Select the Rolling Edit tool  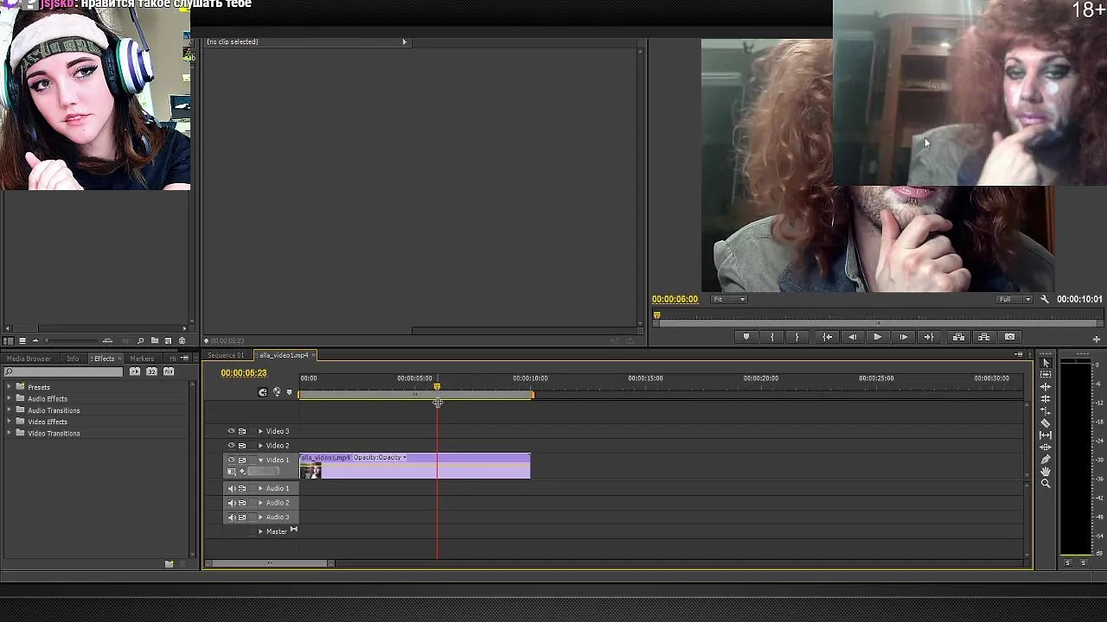coord(1046,398)
